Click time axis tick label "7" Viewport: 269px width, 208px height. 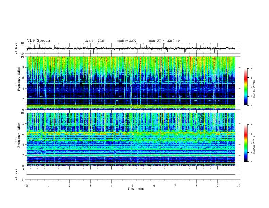point(175,186)
